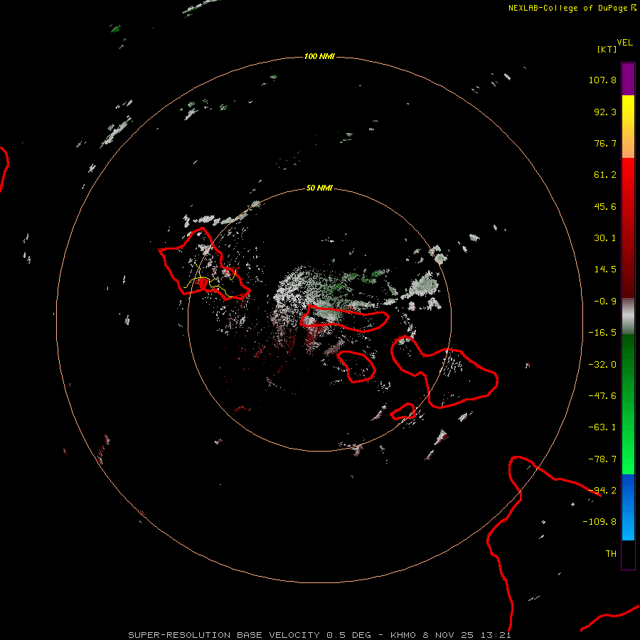Click the -63.1 legend value
The image size is (640, 640).
point(602,427)
